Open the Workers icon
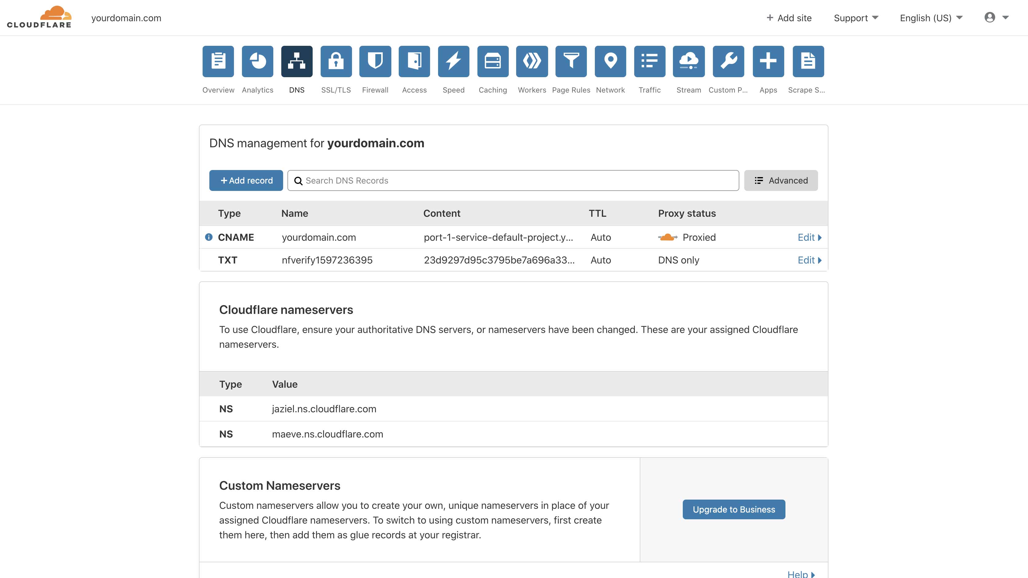This screenshot has height=578, width=1028. [532, 61]
